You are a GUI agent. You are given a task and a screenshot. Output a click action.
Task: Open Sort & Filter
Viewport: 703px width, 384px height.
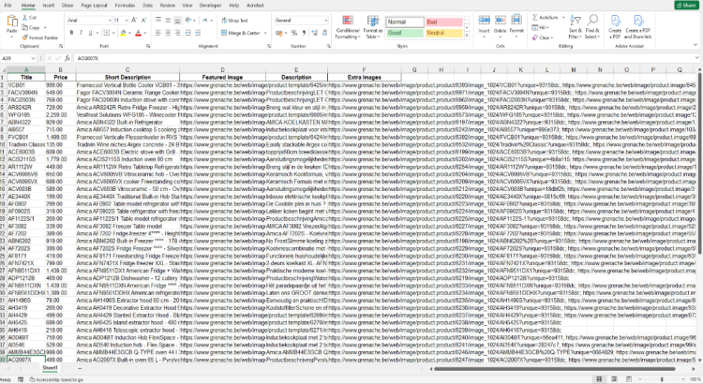[x=575, y=26]
